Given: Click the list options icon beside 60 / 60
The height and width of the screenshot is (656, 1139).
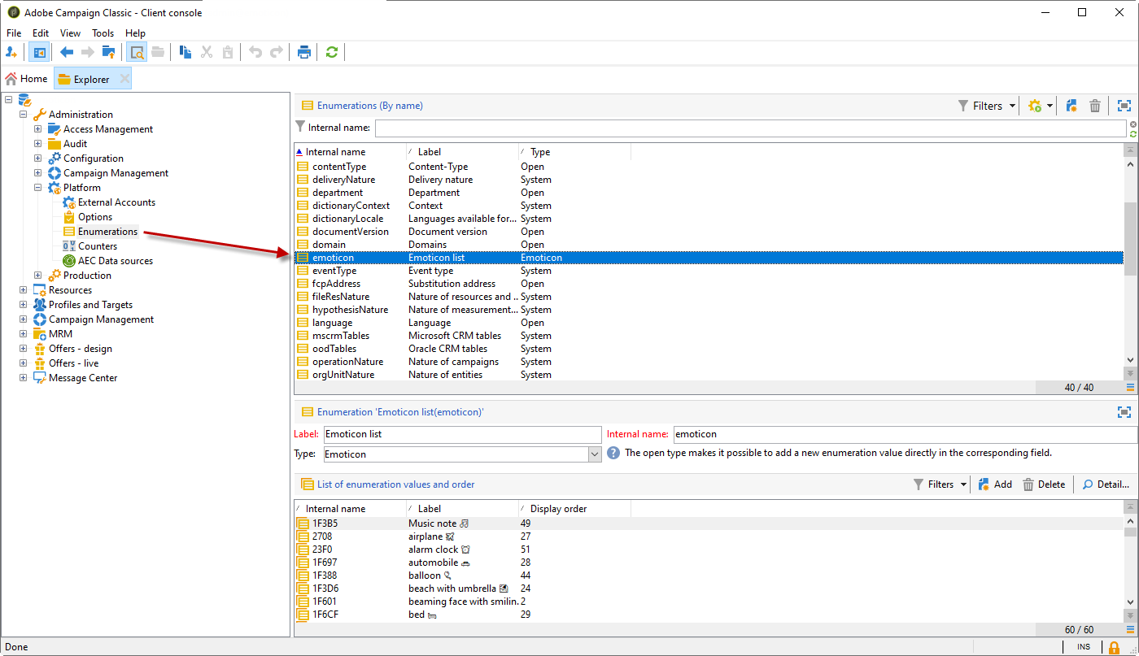Looking at the screenshot, I should click(x=1130, y=630).
